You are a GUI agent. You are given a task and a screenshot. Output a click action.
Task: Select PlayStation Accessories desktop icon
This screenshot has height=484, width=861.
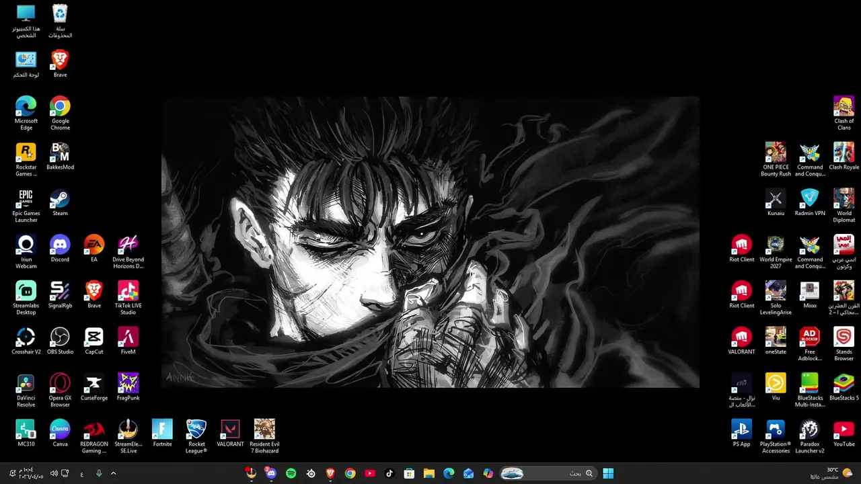point(776,436)
